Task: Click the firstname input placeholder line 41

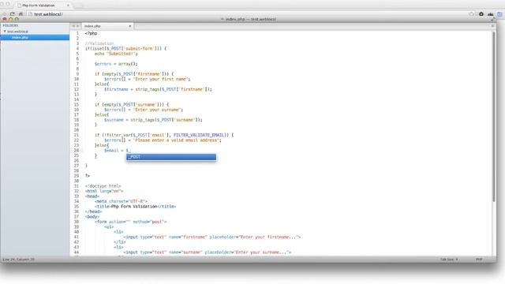Action: [212, 237]
